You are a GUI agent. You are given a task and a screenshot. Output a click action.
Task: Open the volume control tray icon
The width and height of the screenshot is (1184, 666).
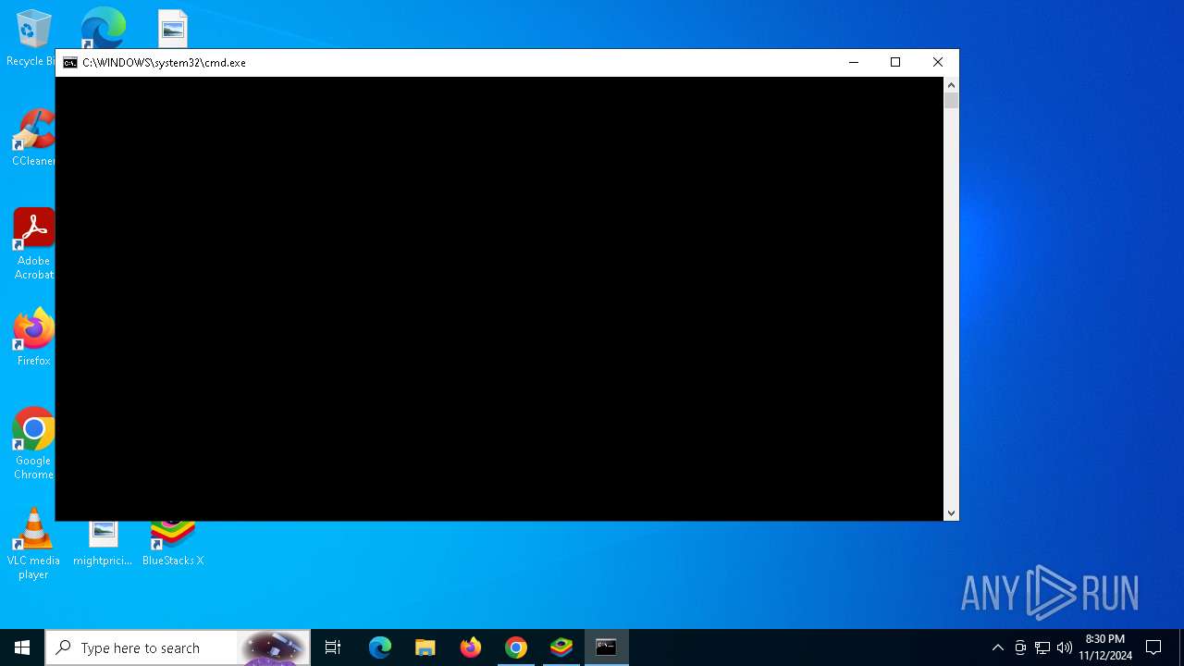click(1065, 647)
